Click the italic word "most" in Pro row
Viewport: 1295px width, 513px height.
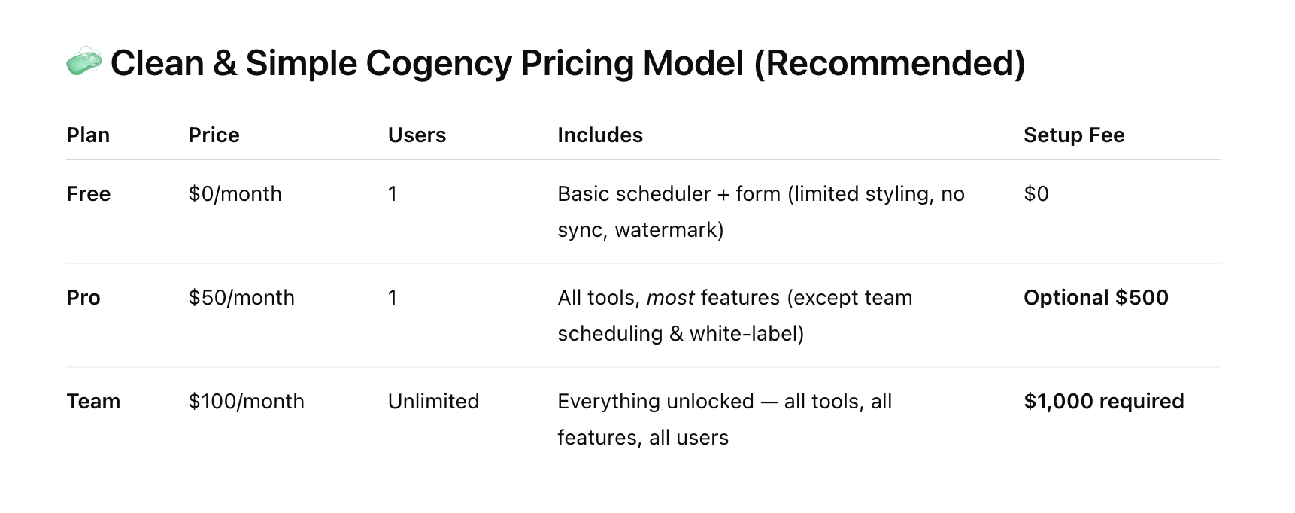click(x=670, y=298)
